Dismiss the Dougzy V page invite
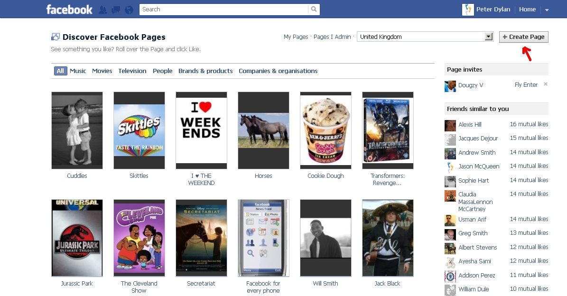Image resolution: width=567 pixels, height=296 pixels. [x=545, y=84]
